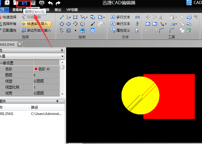Select the Rectangle drawing tool
The height and width of the screenshot is (144, 202).
click(75, 17)
